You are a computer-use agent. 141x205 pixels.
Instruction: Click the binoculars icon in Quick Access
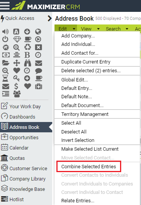pos(27,63)
